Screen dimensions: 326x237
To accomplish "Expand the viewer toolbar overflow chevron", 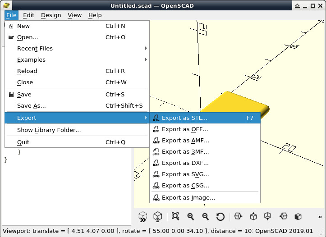I will (320, 217).
